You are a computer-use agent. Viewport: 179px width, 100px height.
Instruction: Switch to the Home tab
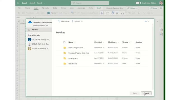(x=28, y=8)
